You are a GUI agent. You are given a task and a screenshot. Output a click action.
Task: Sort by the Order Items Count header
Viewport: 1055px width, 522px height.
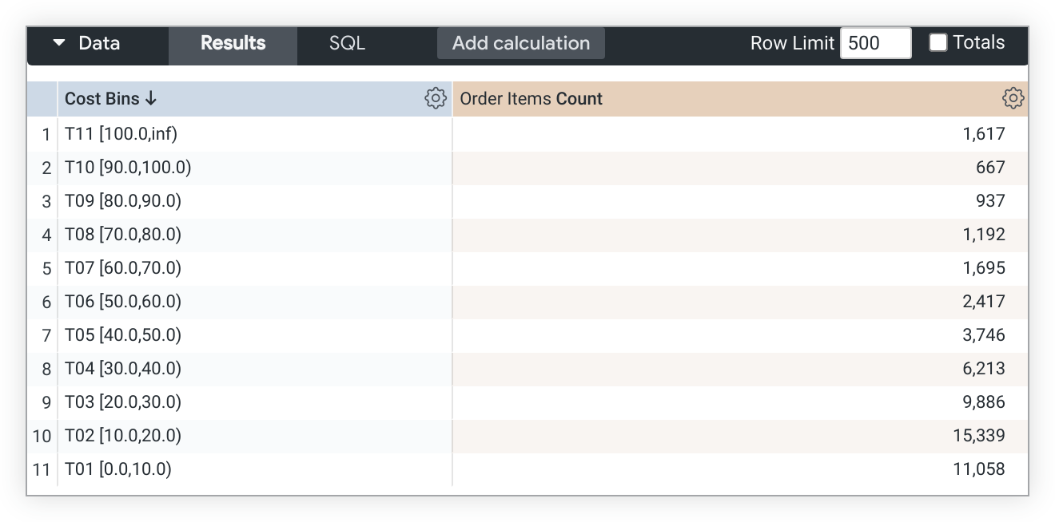click(x=531, y=99)
